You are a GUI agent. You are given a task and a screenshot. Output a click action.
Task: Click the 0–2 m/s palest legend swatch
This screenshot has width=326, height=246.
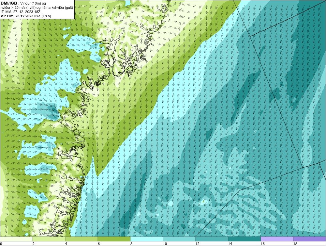point(17,239)
